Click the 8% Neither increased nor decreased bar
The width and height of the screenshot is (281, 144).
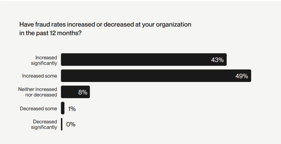(x=75, y=92)
